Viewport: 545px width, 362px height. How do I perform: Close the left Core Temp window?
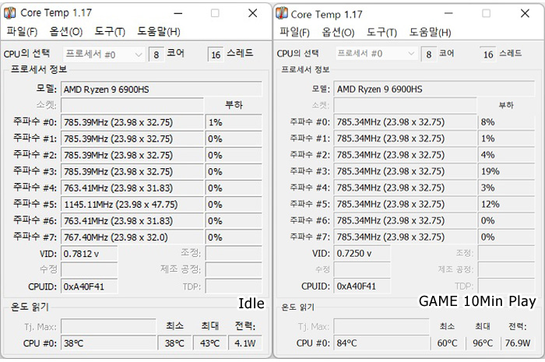(251, 14)
